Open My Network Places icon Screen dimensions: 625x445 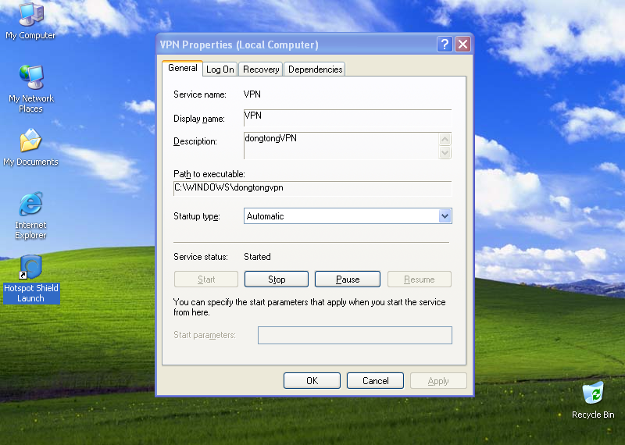click(30, 78)
